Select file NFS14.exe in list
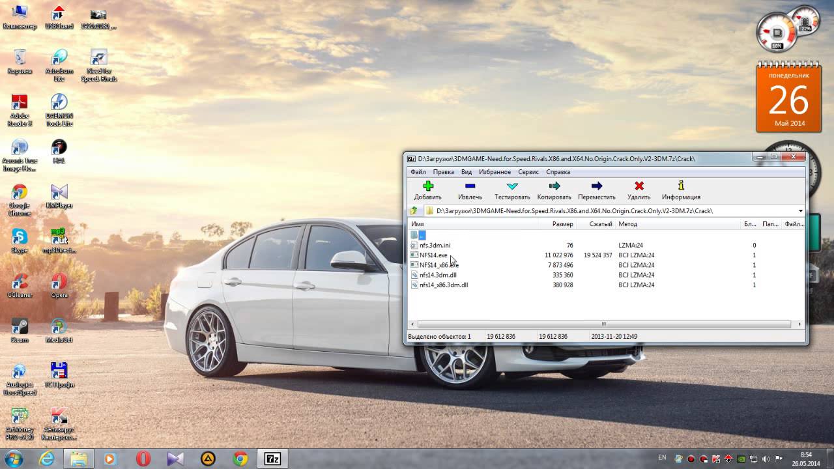The width and height of the screenshot is (834, 469). pos(433,255)
